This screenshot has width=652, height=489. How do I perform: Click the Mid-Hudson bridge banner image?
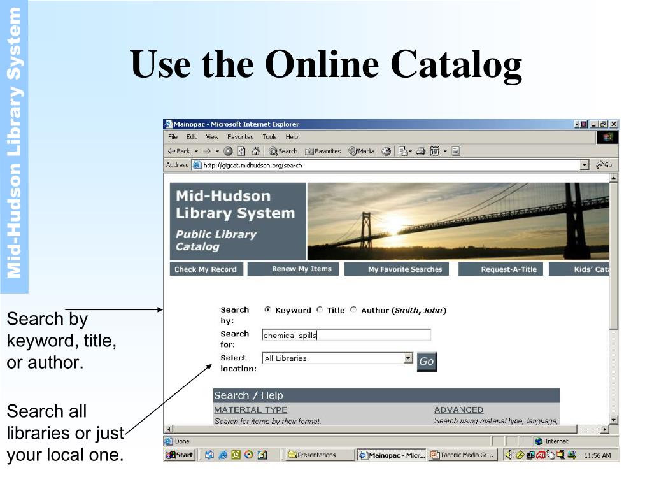pos(458,221)
